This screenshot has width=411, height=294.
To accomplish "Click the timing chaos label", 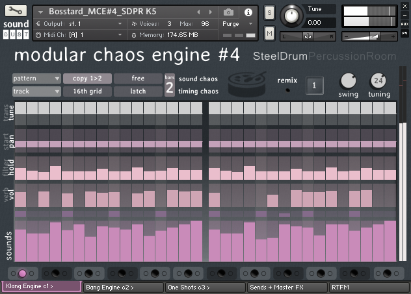I will 198,92.
